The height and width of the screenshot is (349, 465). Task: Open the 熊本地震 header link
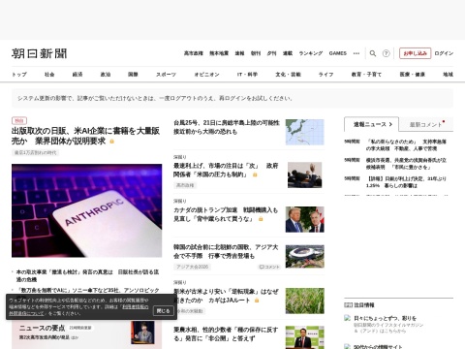219,53
